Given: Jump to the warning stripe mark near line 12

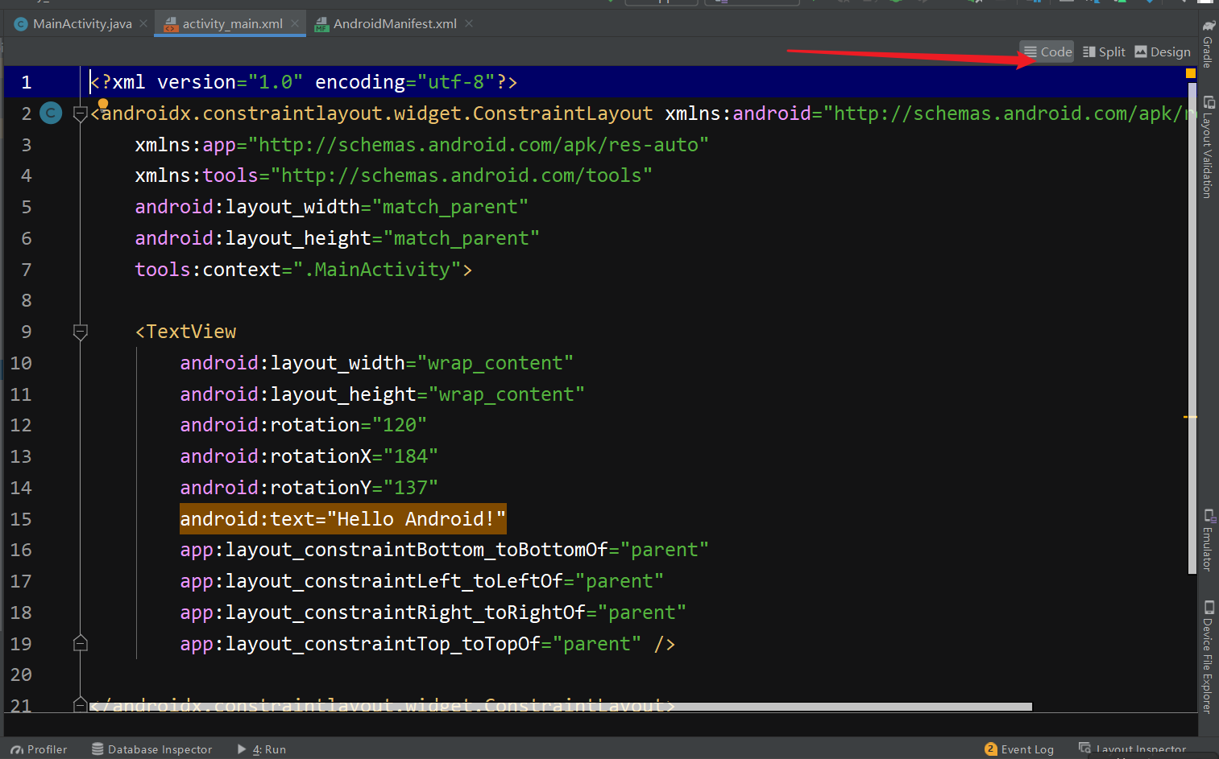Looking at the screenshot, I should [1190, 417].
